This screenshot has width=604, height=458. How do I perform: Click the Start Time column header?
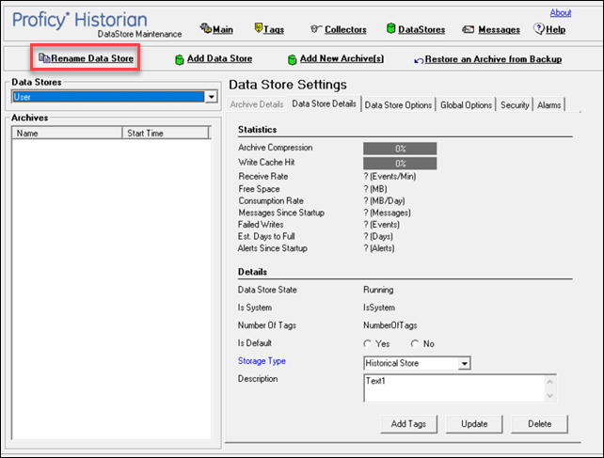click(166, 133)
